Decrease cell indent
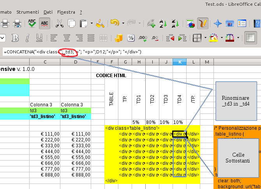The image size is (261, 189). (x=170, y=38)
